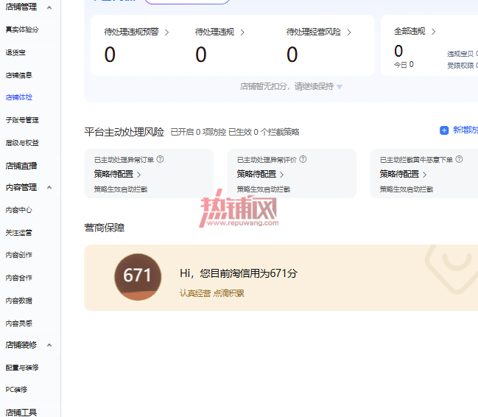Open 子账号管理 in the sidebar
This screenshot has height=417, width=478.
[22, 120]
